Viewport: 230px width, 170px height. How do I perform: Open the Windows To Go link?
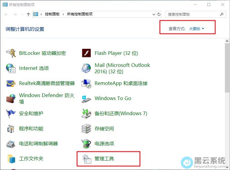pos(113,98)
